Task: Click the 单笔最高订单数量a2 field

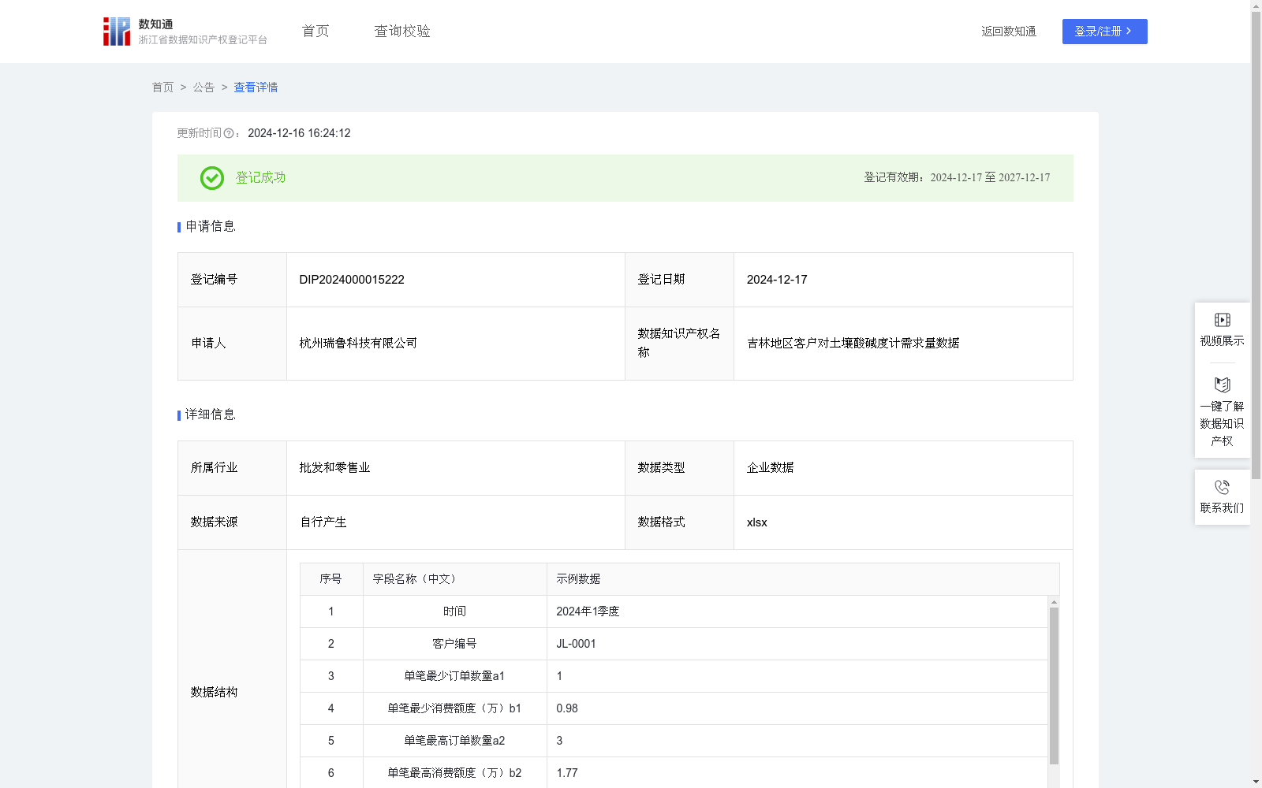Action: pyautogui.click(x=454, y=741)
